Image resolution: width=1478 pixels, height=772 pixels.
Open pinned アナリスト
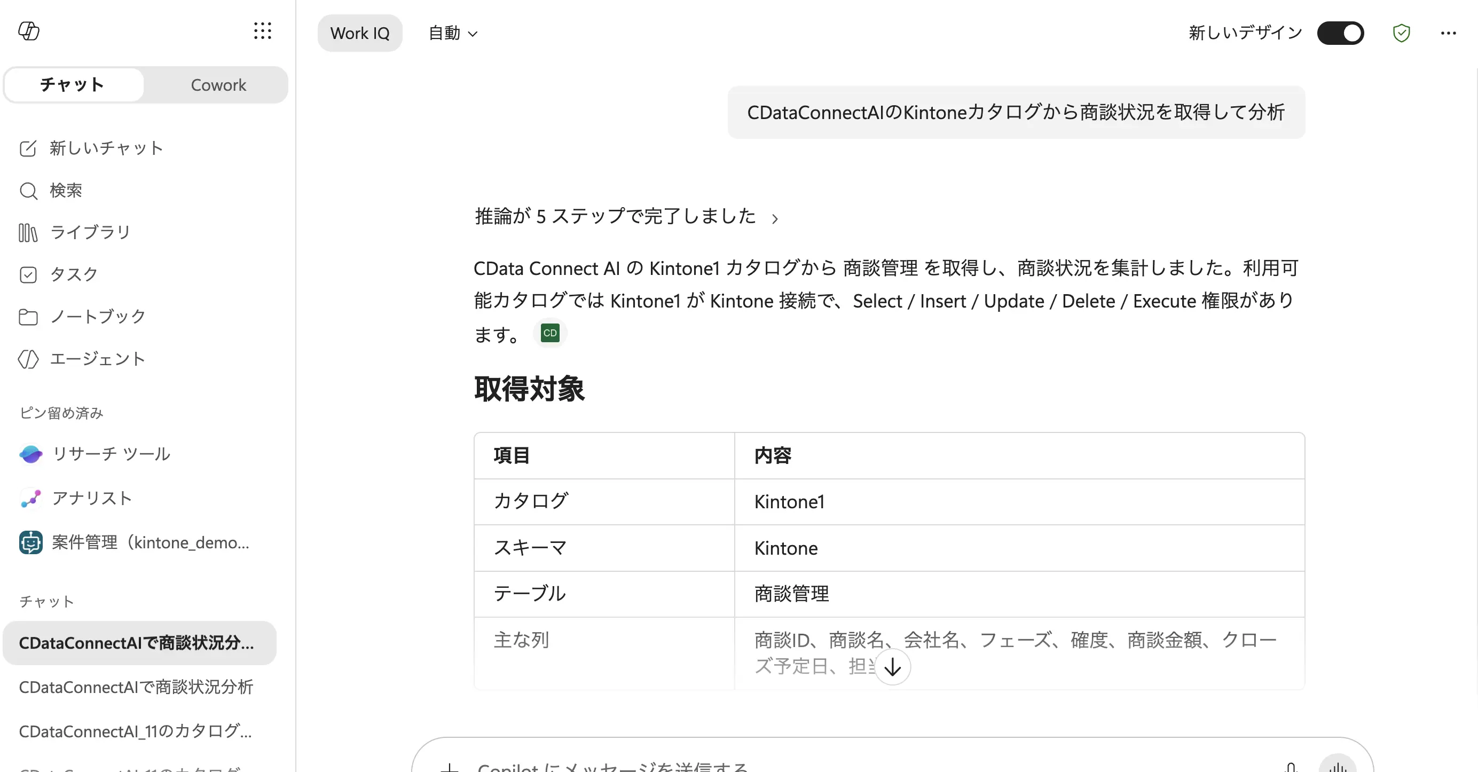pos(92,499)
